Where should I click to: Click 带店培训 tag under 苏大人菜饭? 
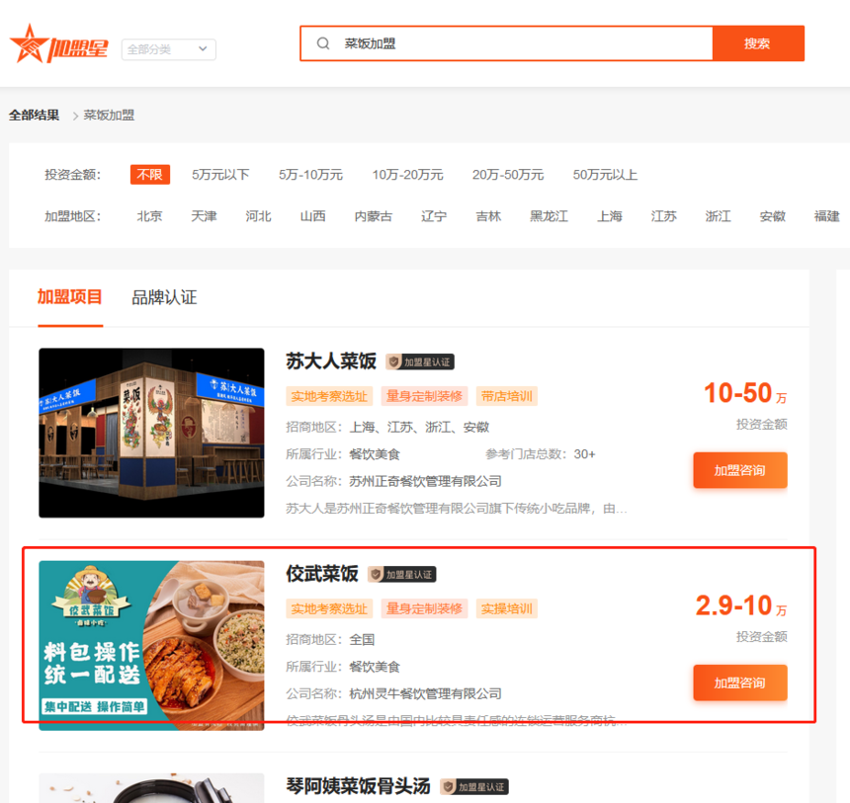507,397
